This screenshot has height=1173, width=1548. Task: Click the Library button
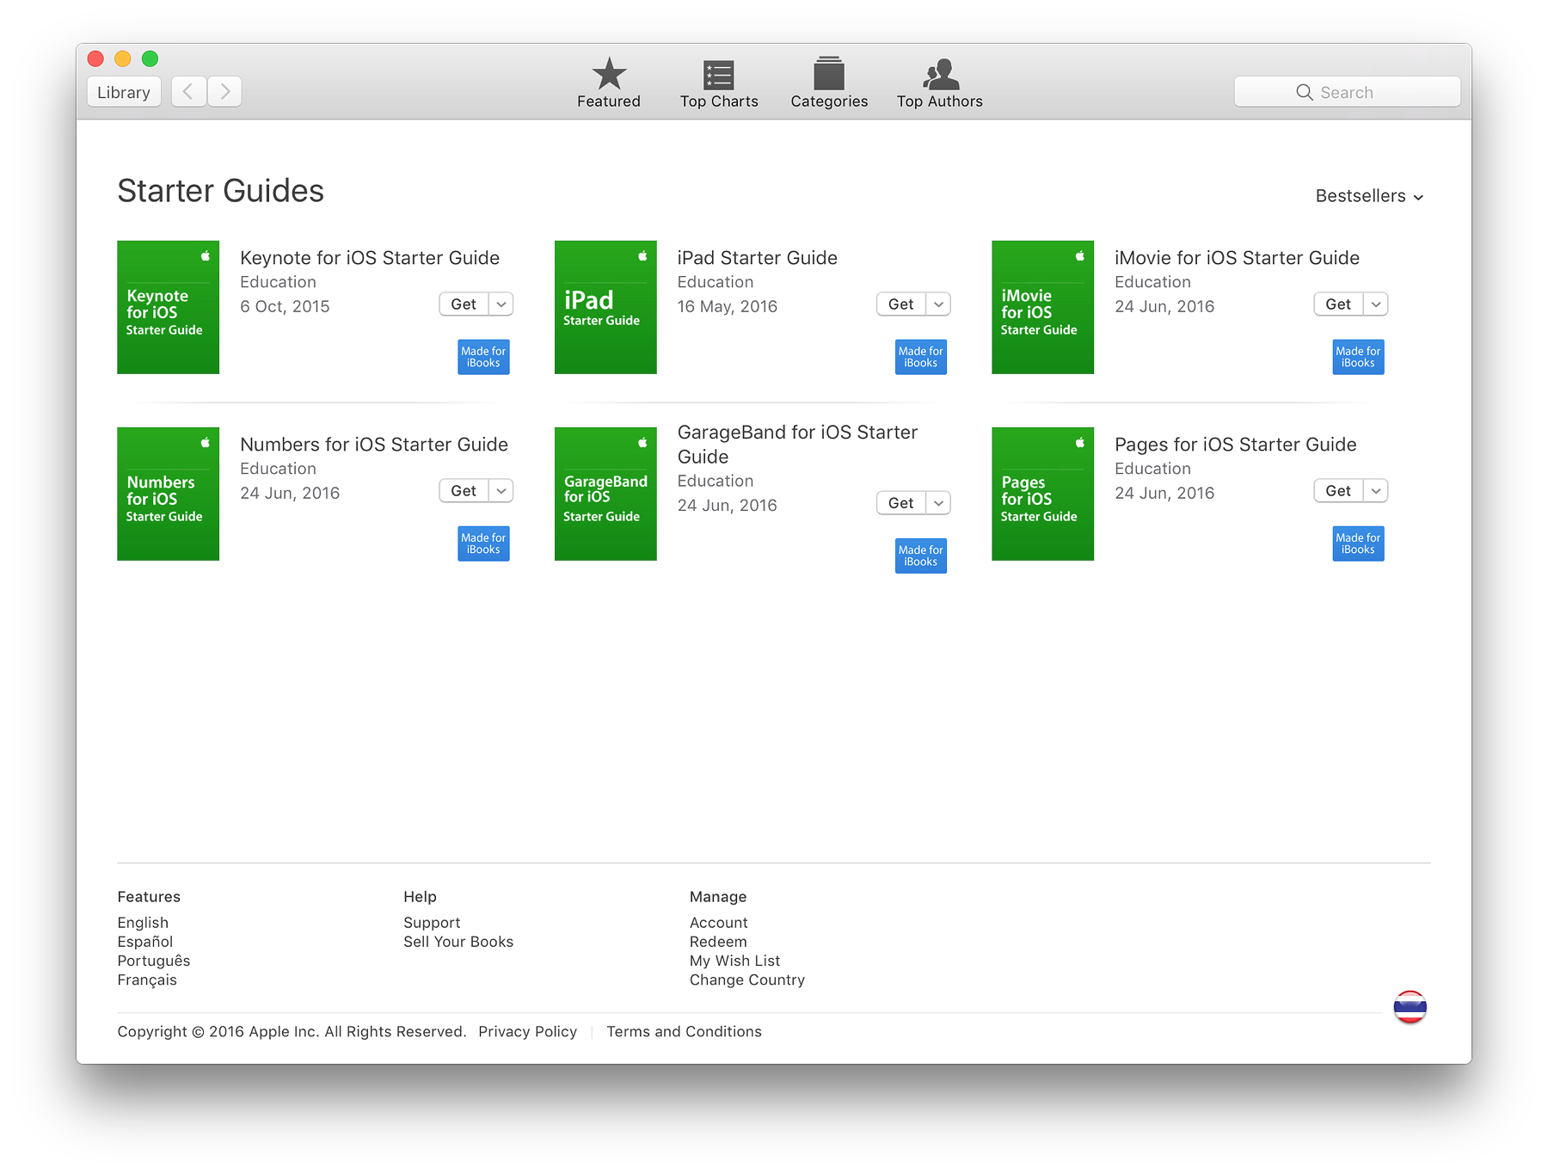[x=124, y=92]
